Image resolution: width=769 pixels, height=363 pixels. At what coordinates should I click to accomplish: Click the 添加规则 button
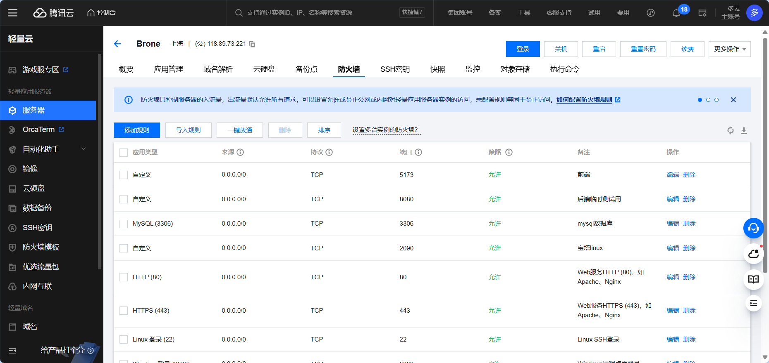[x=136, y=130]
